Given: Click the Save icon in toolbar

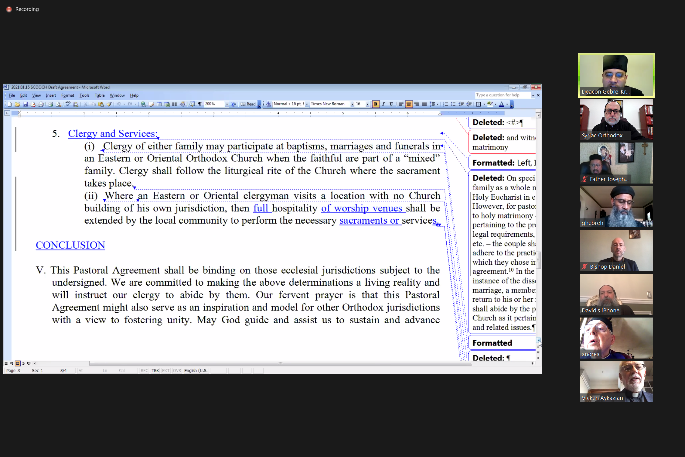Looking at the screenshot, I should point(26,104).
